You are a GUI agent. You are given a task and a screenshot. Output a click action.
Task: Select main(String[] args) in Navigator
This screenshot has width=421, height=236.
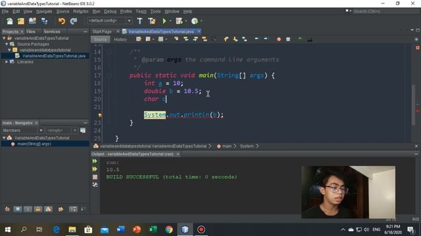pyautogui.click(x=34, y=144)
